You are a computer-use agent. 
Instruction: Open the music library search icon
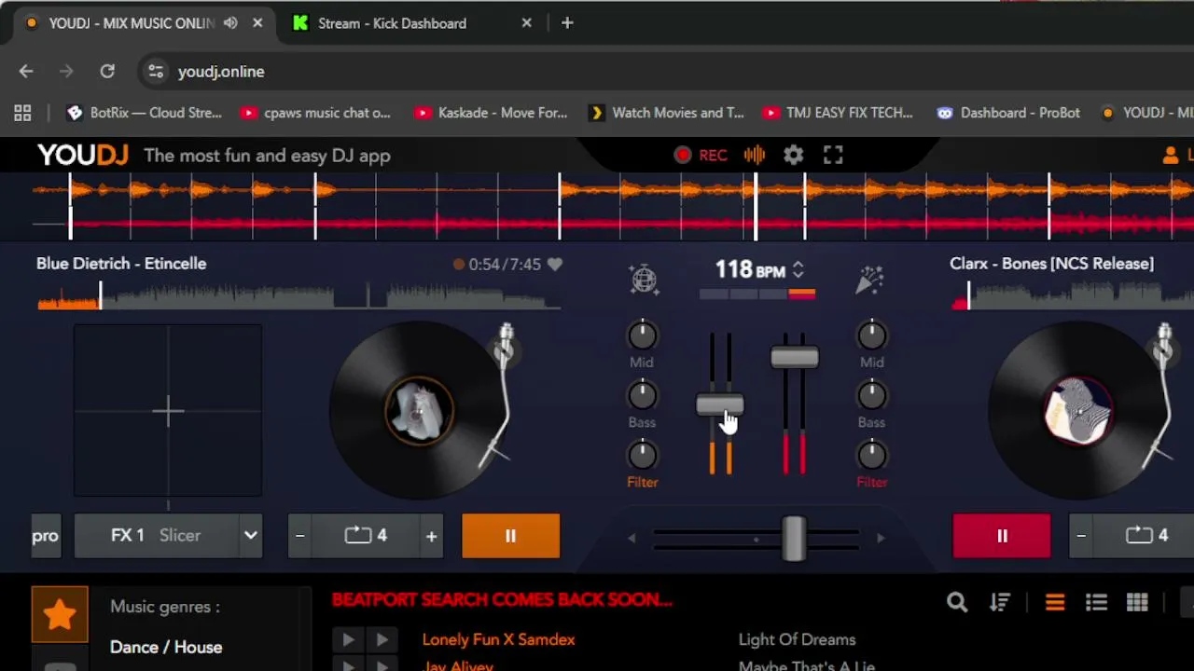click(957, 603)
